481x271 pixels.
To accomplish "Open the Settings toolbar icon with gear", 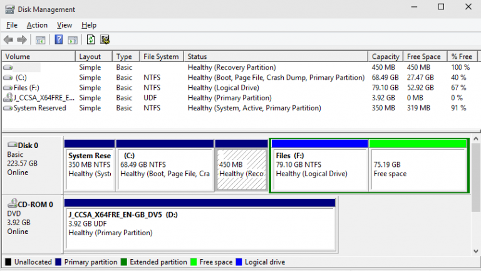I will (105, 40).
